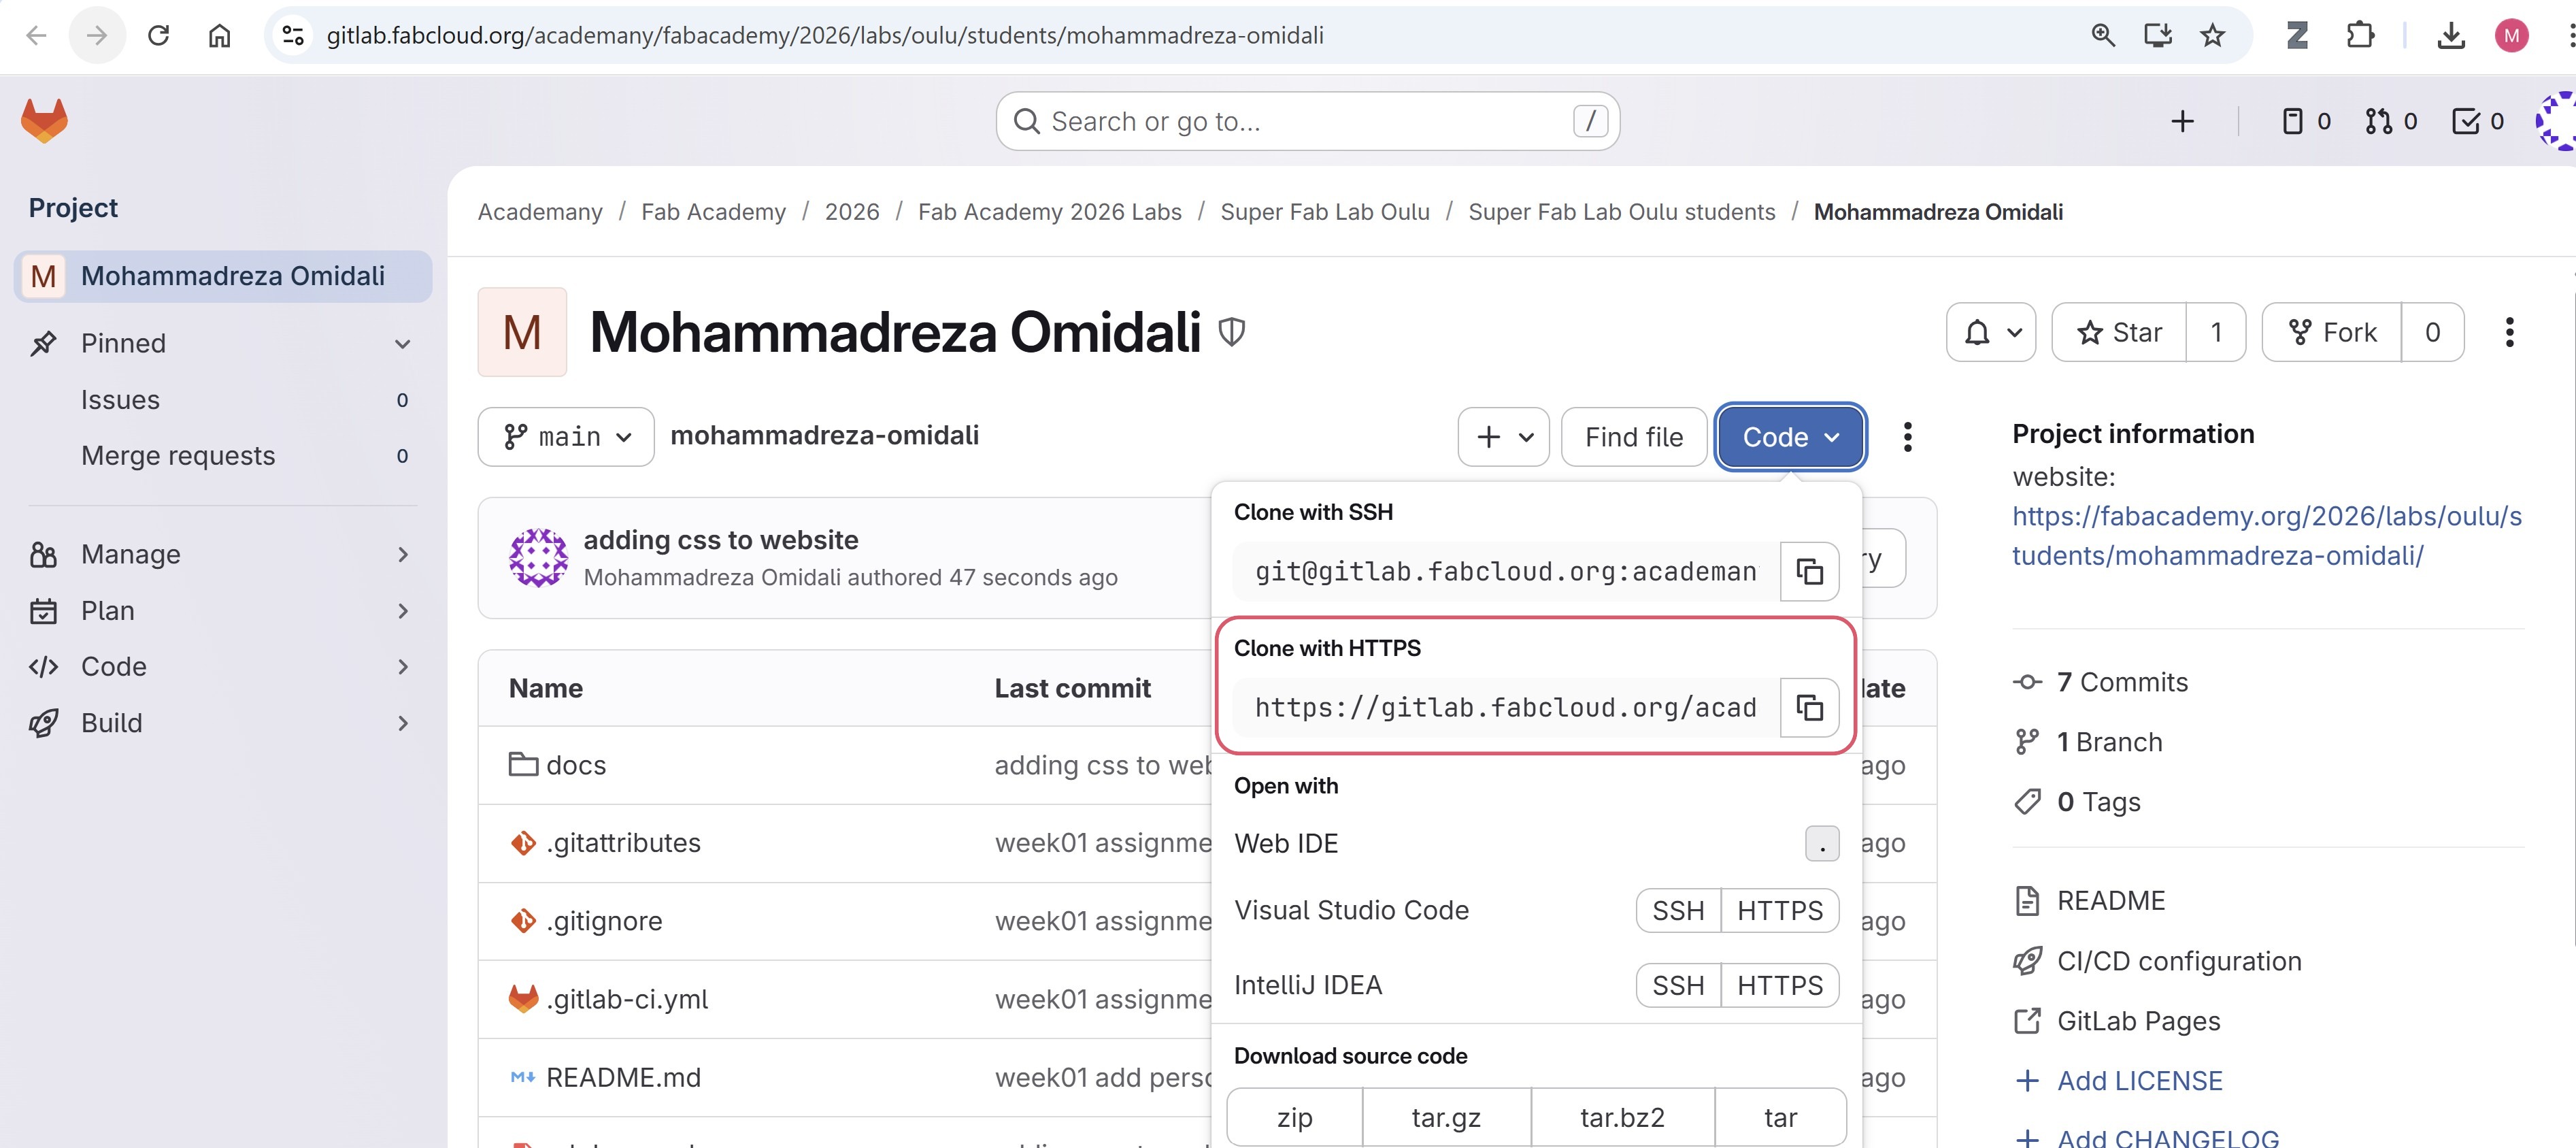2576x1148 pixels.
Task: Click the GitLab fox logo
Action: point(44,121)
